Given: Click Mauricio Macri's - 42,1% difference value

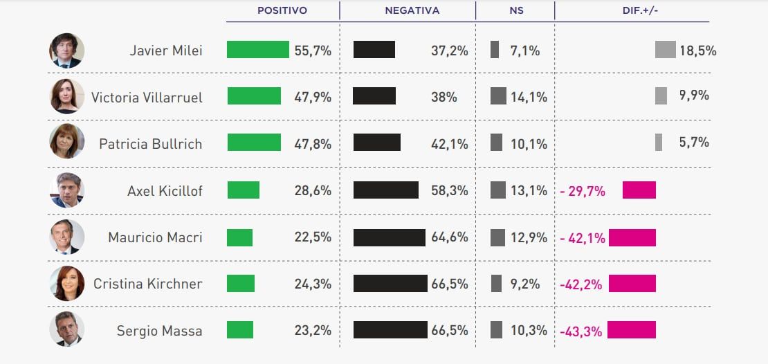Looking at the screenshot, I should click(x=582, y=238).
